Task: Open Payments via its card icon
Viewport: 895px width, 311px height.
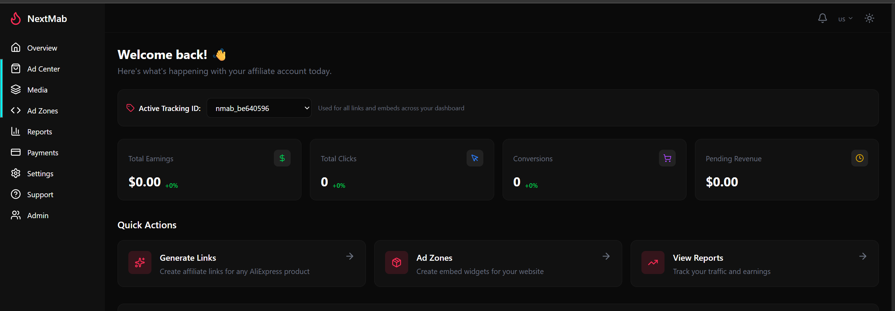Action: [x=16, y=152]
